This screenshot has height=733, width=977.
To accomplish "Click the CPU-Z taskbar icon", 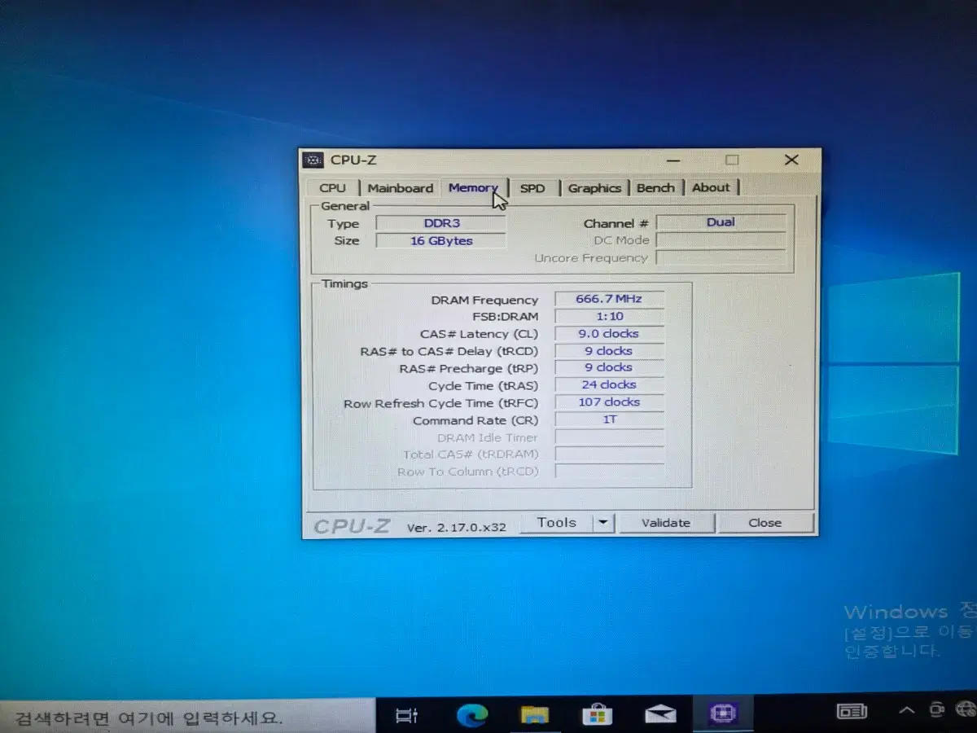I will 723,714.
